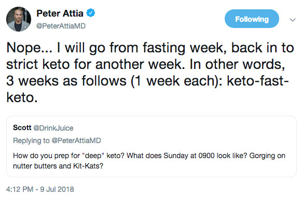
Task: Click Scott's name in the quoted tweet
Action: 22,128
